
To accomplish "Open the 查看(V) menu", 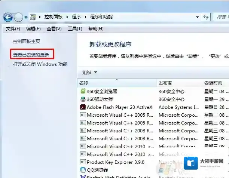I will tap(54, 29).
